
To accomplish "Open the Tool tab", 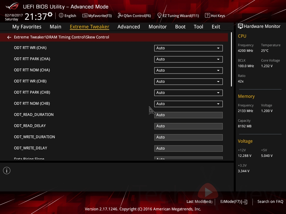I will [198, 27].
